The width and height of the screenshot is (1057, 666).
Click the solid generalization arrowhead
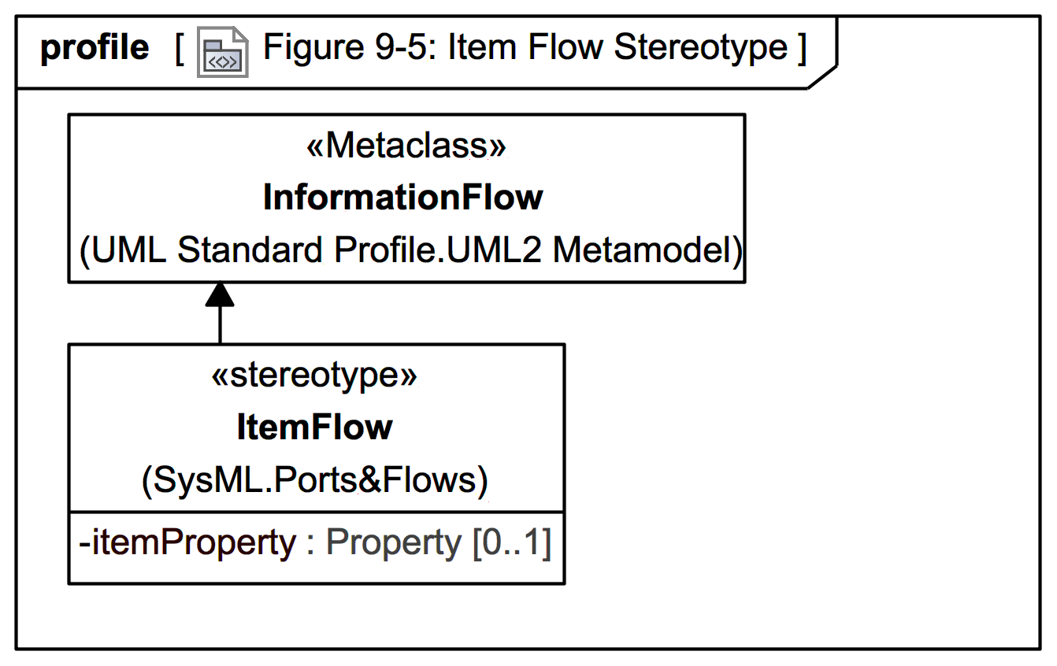point(220,294)
